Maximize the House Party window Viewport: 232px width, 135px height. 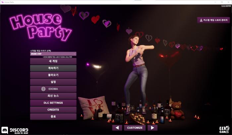coord(222,2)
